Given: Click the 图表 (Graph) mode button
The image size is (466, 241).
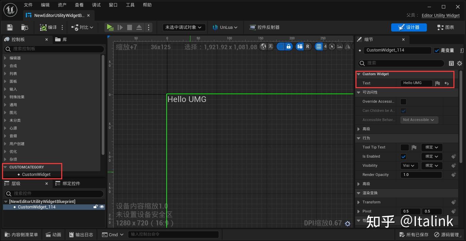Looking at the screenshot, I should pos(446,27).
